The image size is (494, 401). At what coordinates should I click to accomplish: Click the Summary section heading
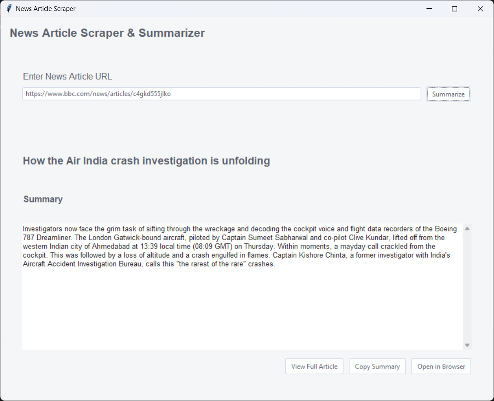click(43, 199)
